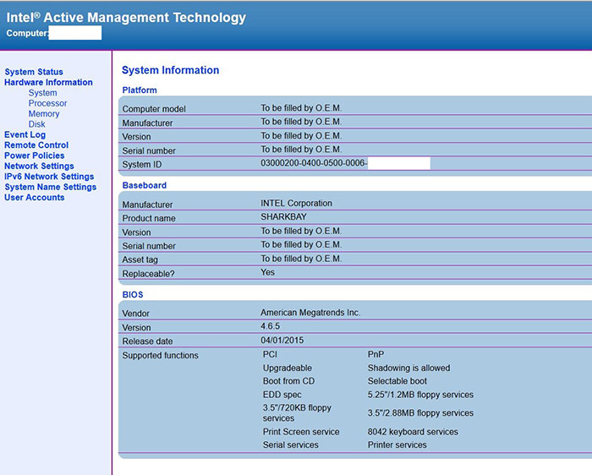The width and height of the screenshot is (592, 475).
Task: Click the EDD spec entry
Action: pyautogui.click(x=282, y=395)
